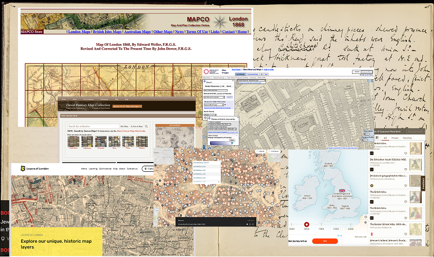The image size is (434, 257).
Task: Open the background map dropdown above the NLS map
Action: 251,81
